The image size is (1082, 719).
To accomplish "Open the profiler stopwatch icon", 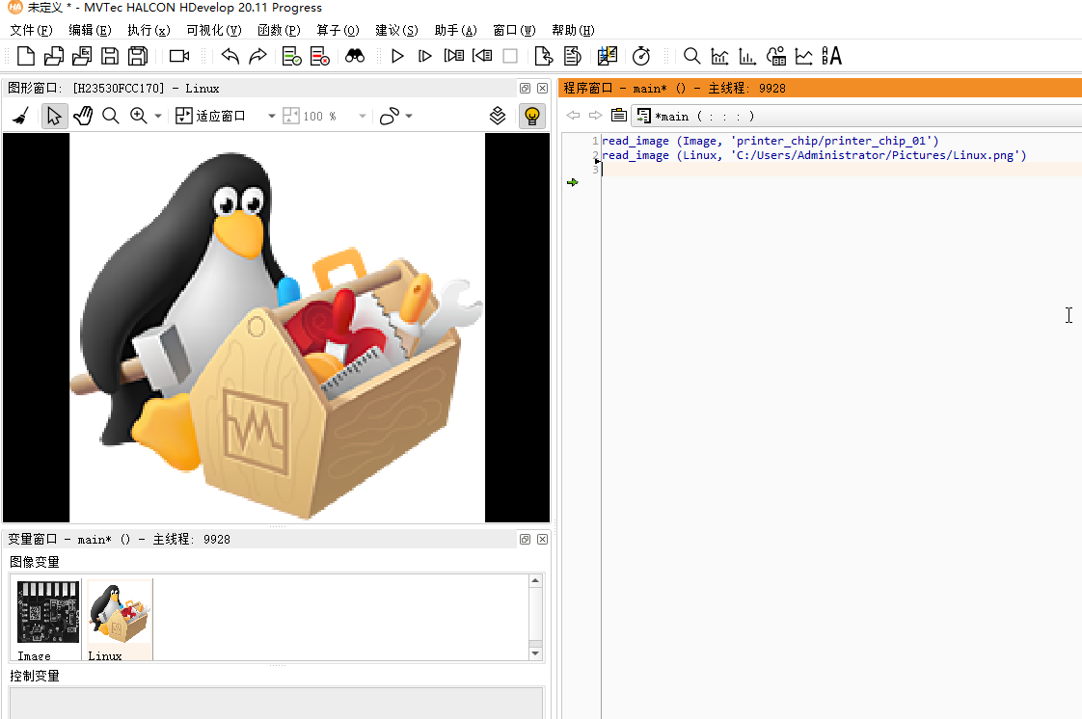I will coord(641,56).
